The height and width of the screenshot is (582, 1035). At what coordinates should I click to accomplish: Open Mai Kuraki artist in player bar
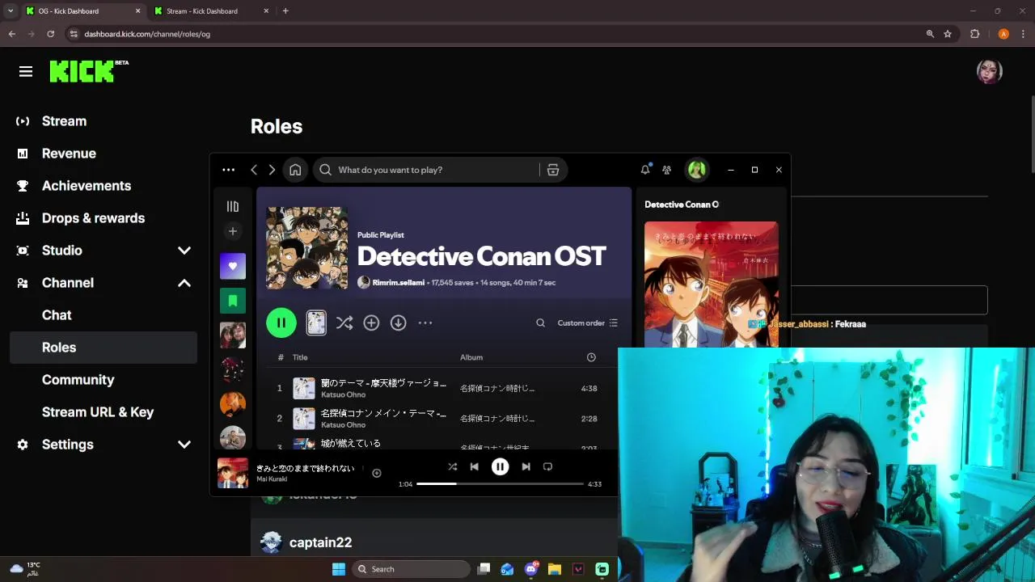[272, 479]
